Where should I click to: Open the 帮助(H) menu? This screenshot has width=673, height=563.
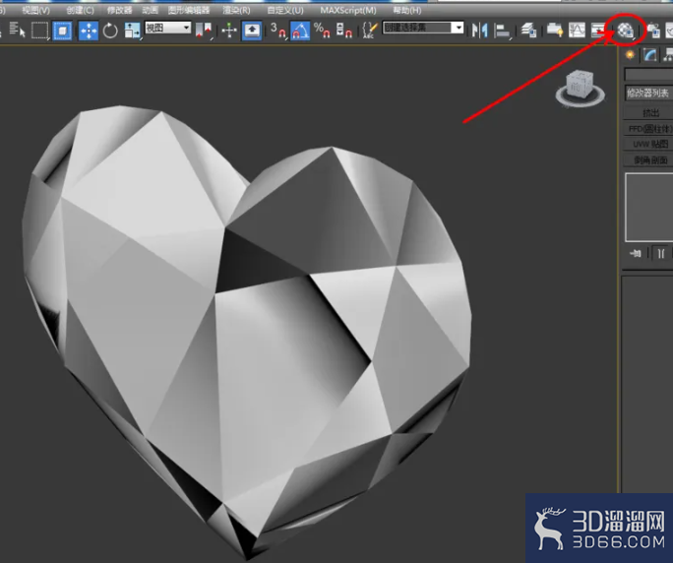click(407, 10)
